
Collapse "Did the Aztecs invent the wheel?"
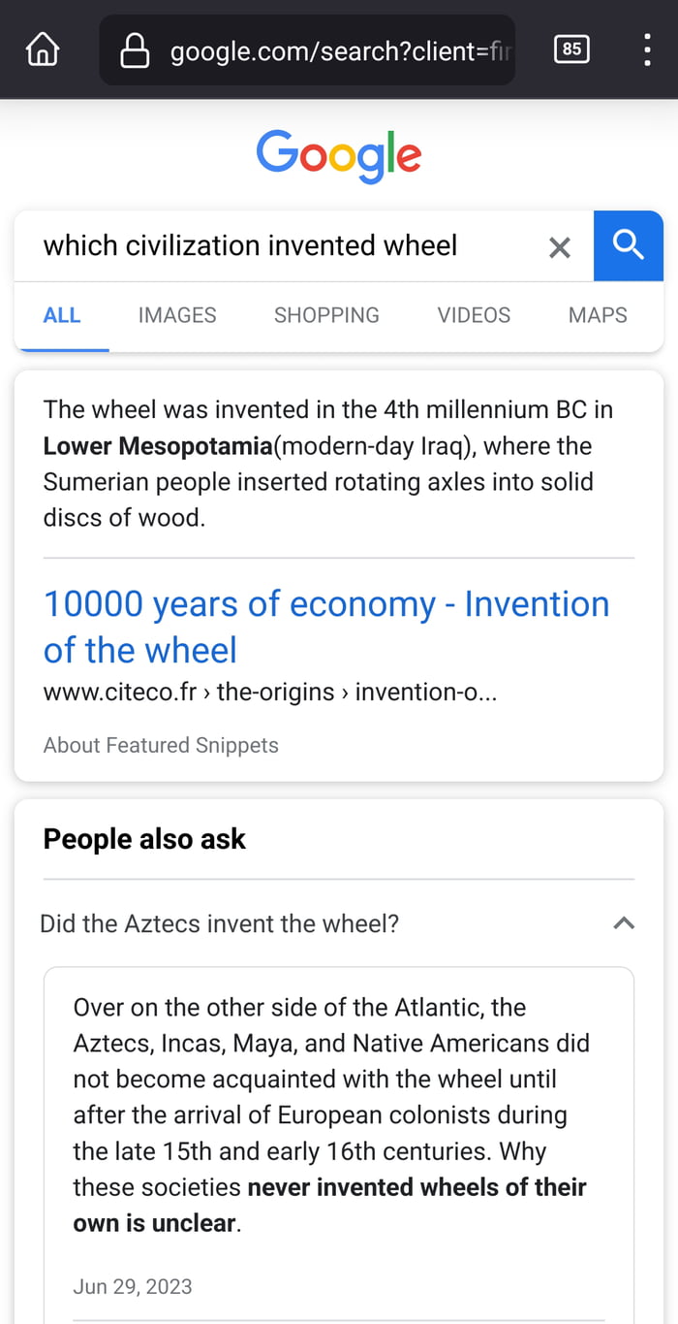(219, 923)
